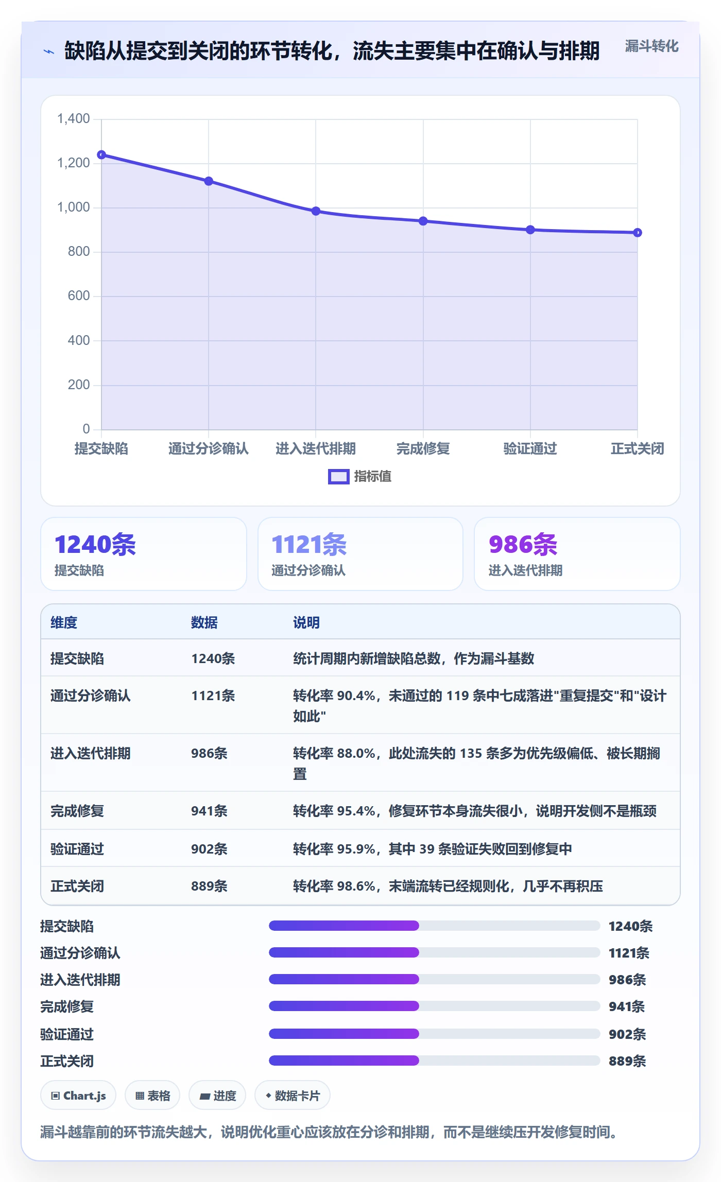
Task: Click the chart point for 提交缺陷
Action: pyautogui.click(x=101, y=154)
